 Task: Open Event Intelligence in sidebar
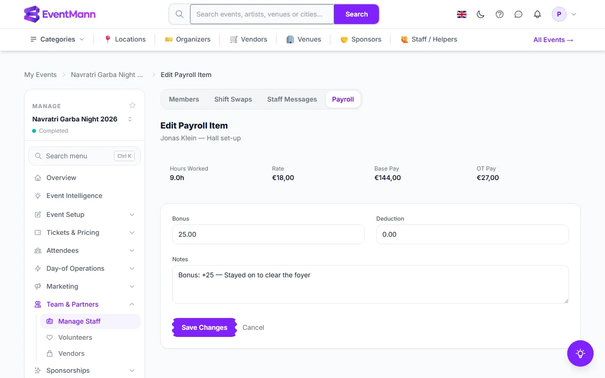pyautogui.click(x=85, y=196)
